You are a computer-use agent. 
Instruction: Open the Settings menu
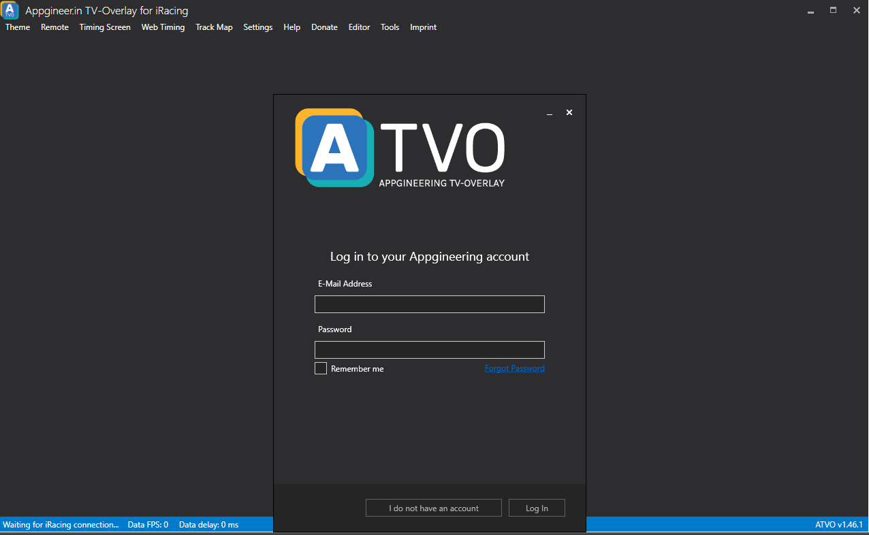pos(257,27)
